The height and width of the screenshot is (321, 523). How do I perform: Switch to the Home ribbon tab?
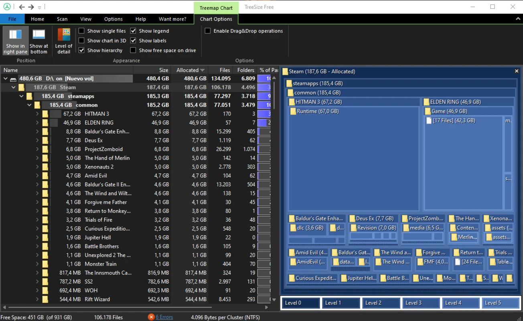click(37, 19)
